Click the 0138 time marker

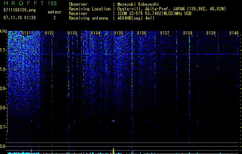pos(188,33)
